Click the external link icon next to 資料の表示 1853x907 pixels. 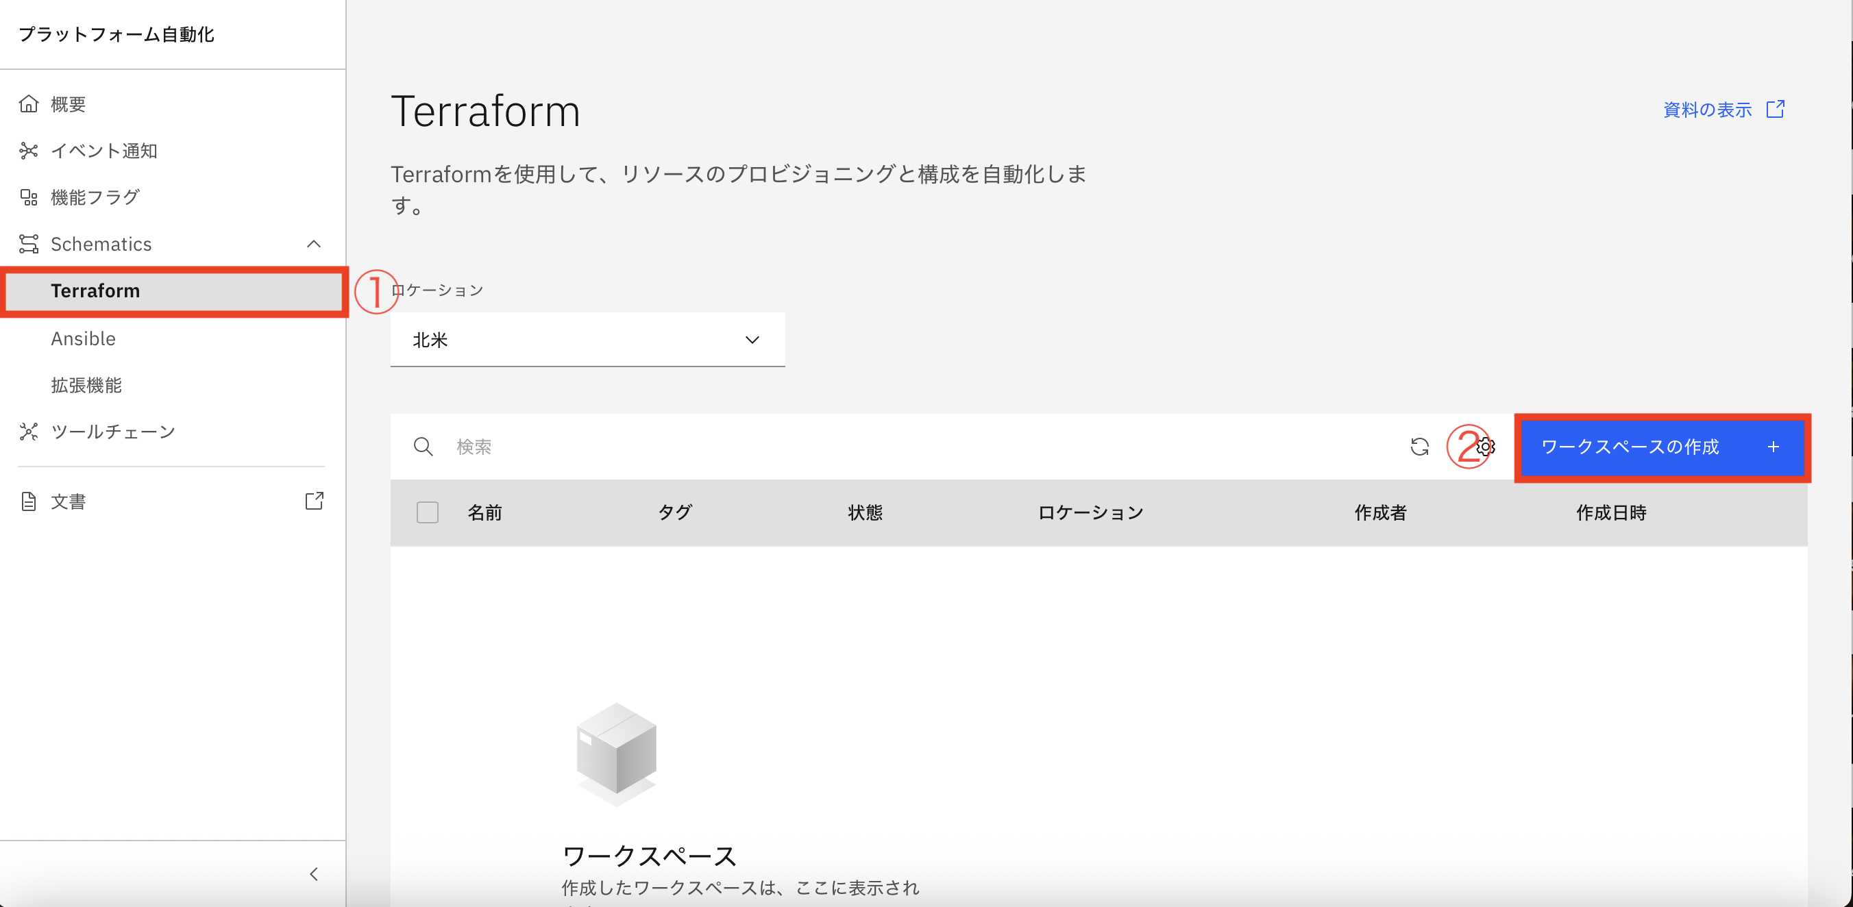pyautogui.click(x=1776, y=110)
